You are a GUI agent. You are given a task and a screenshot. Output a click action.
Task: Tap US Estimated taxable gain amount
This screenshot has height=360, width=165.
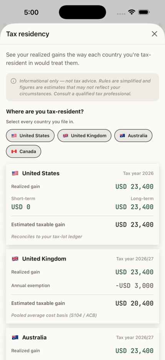coord(134,225)
